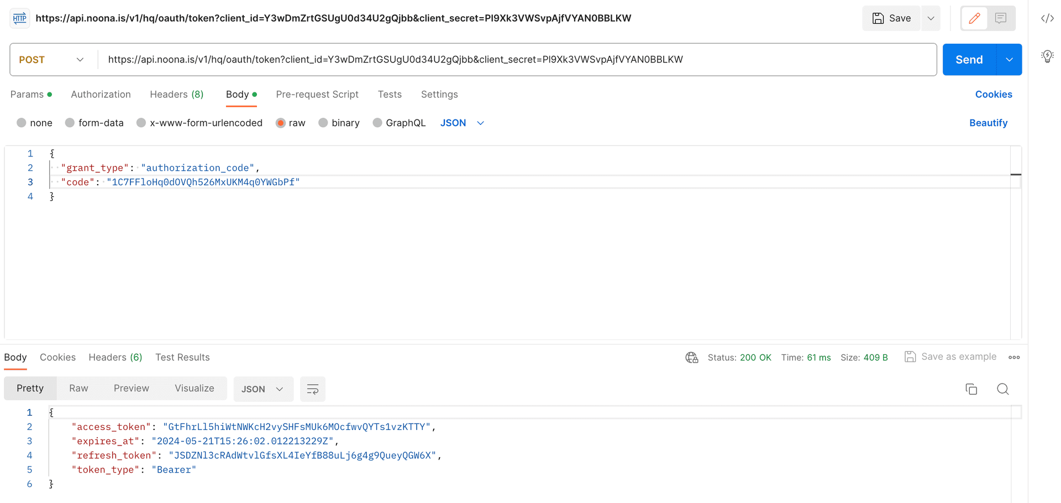The image size is (1061, 503).
Task: Click the Send button
Action: (x=968, y=59)
